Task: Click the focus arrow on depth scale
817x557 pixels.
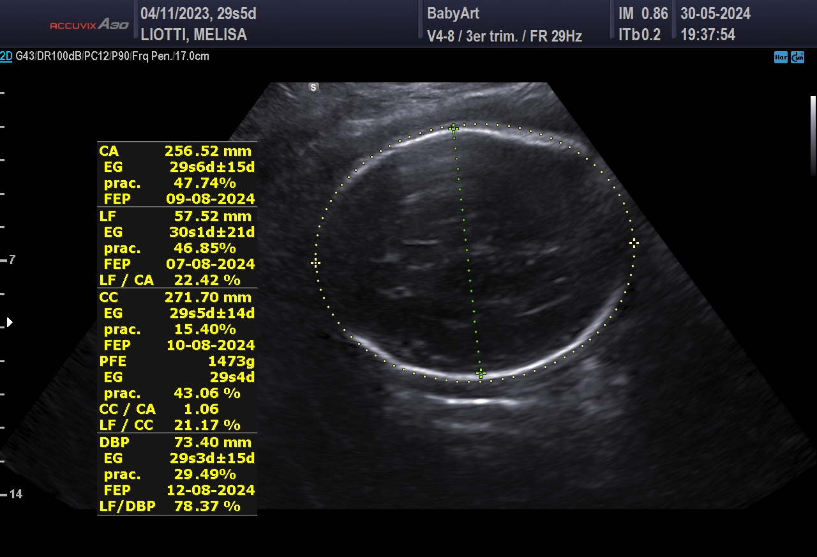Action: click(x=10, y=322)
